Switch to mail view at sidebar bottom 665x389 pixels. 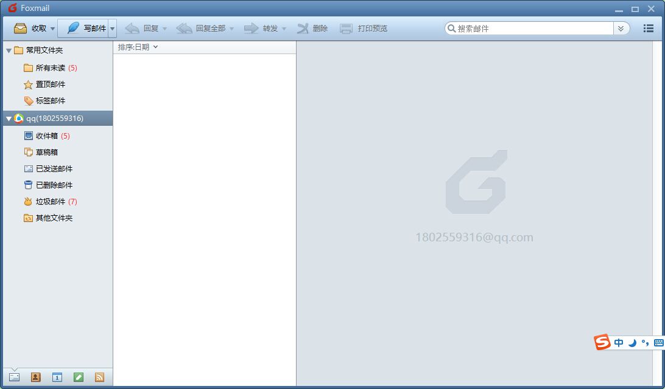coord(14,377)
